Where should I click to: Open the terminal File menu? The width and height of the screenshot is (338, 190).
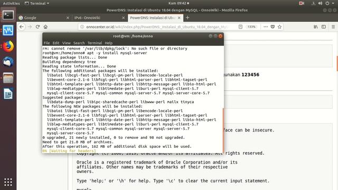[46, 43]
